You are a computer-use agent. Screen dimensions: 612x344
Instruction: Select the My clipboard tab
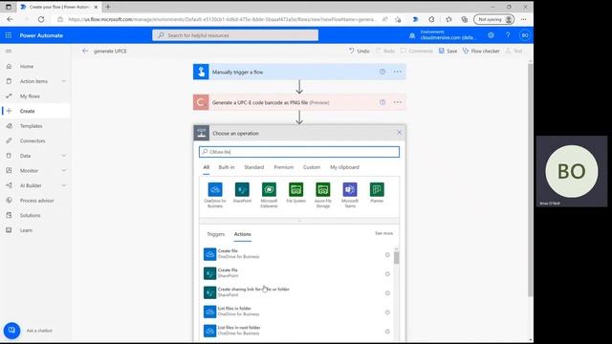(x=344, y=167)
